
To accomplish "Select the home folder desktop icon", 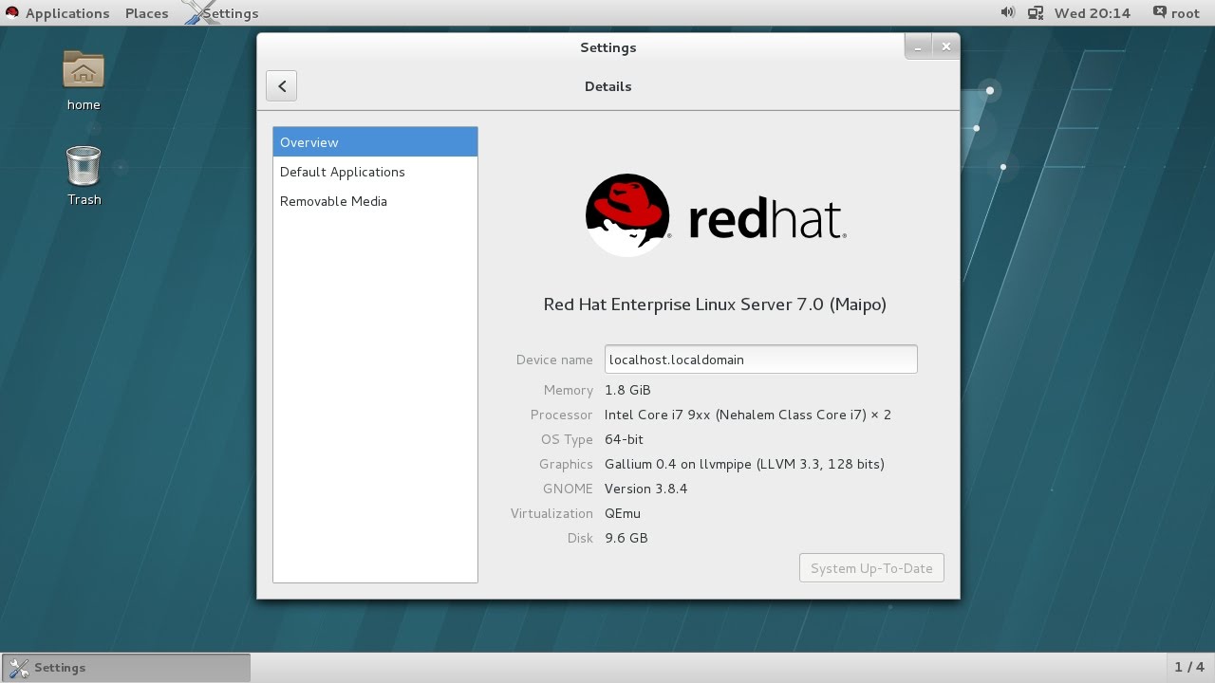I will point(84,80).
